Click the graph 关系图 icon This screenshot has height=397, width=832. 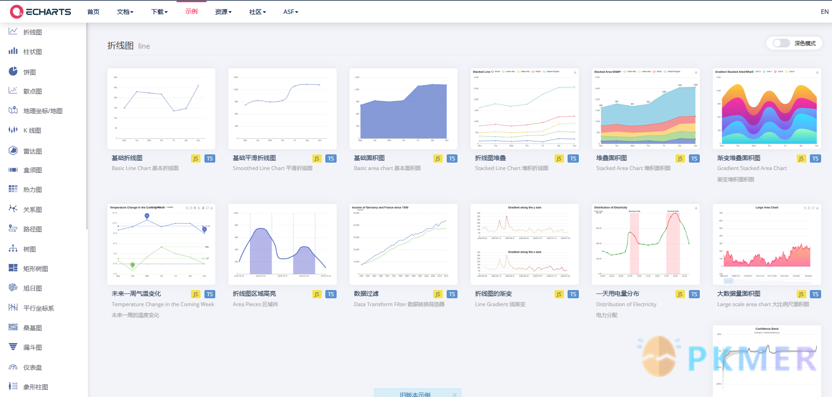[13, 209]
